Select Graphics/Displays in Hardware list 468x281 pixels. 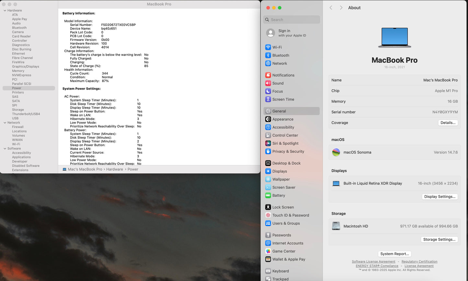(x=26, y=67)
